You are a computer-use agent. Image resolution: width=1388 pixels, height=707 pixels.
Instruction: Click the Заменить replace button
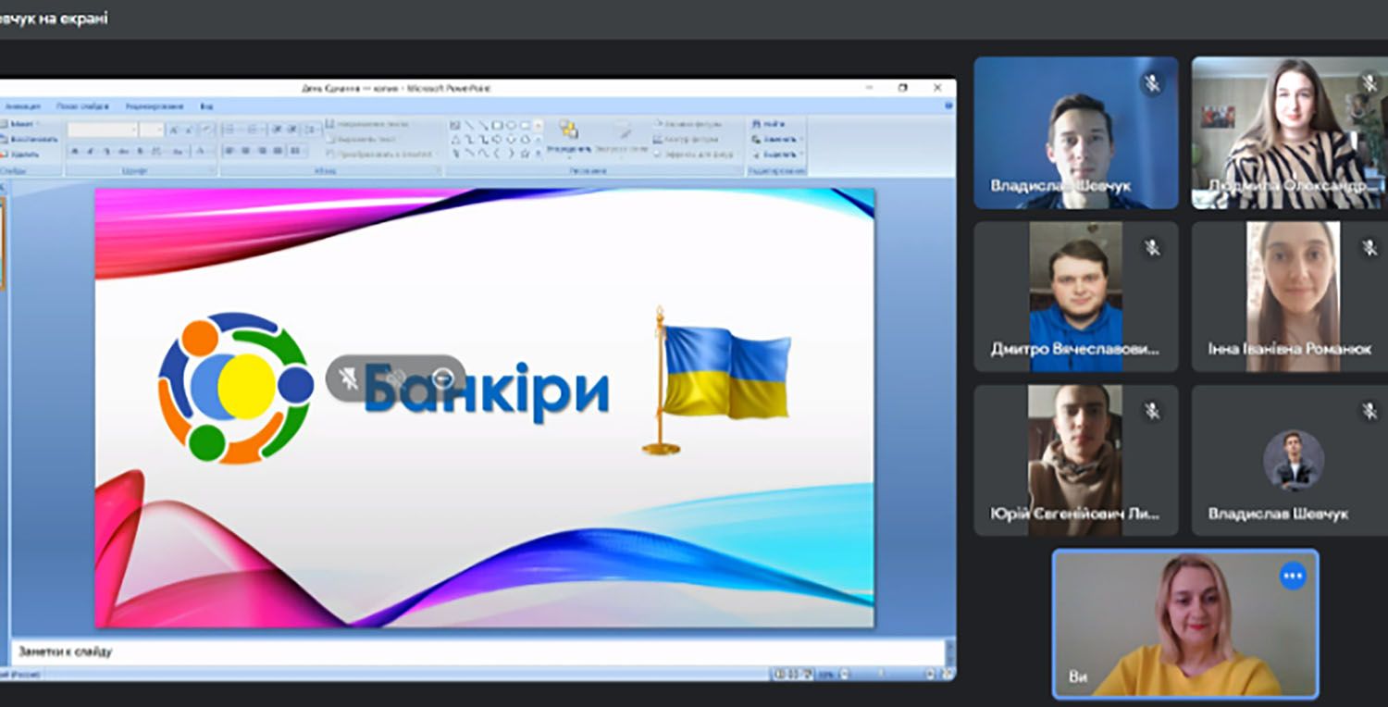point(776,139)
